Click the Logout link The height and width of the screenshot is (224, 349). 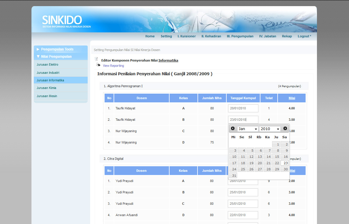[x=304, y=36]
